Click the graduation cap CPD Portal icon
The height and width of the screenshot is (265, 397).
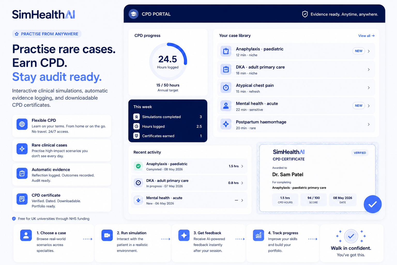pyautogui.click(x=134, y=14)
